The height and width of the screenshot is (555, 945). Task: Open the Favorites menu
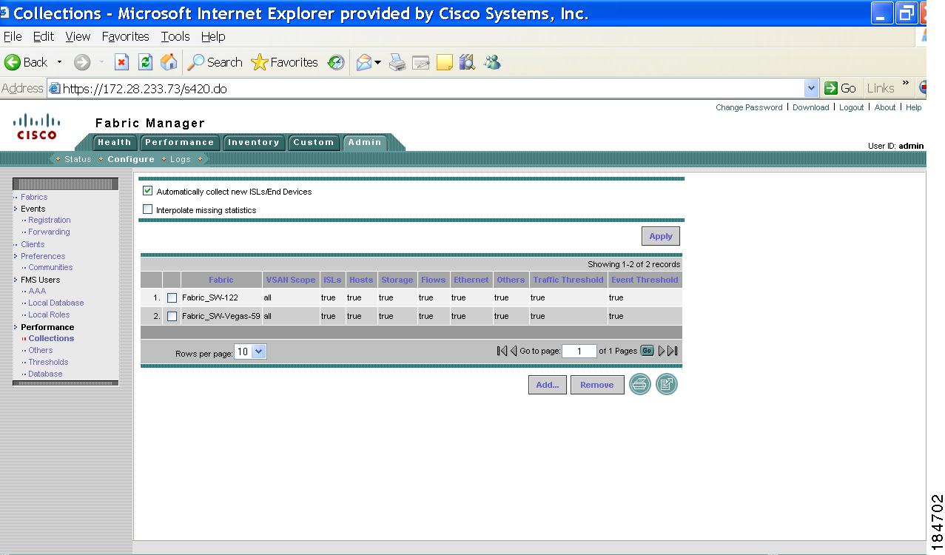(x=125, y=36)
